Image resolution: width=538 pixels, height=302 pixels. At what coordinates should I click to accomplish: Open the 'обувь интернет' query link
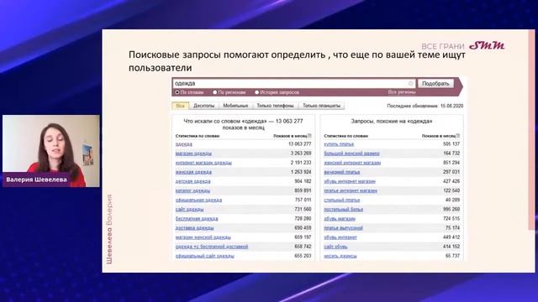(x=340, y=237)
